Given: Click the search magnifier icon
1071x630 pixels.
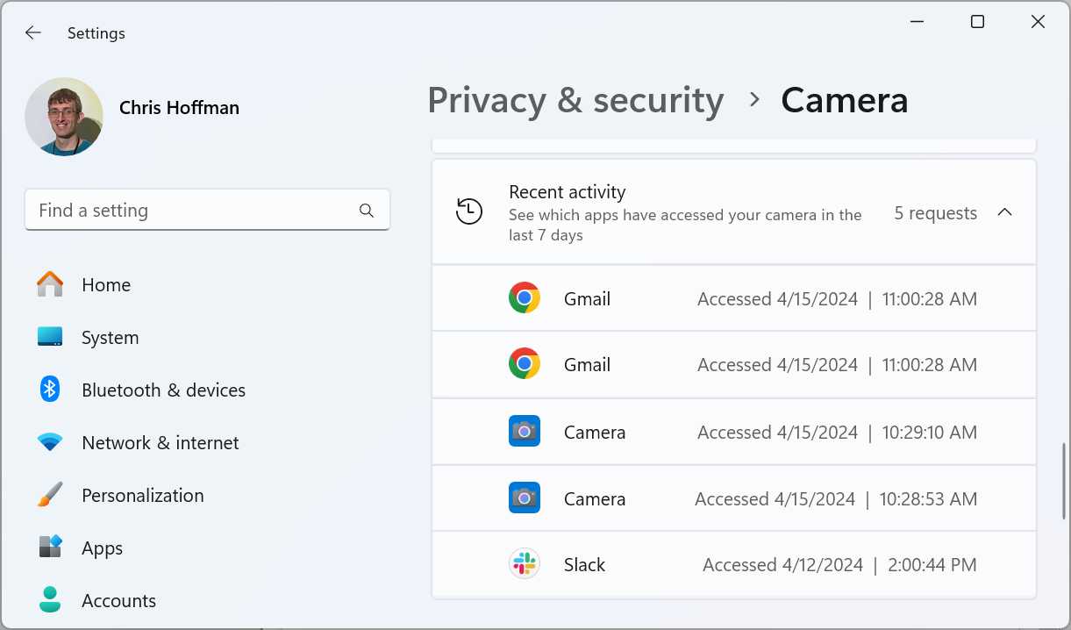Looking at the screenshot, I should (x=366, y=210).
